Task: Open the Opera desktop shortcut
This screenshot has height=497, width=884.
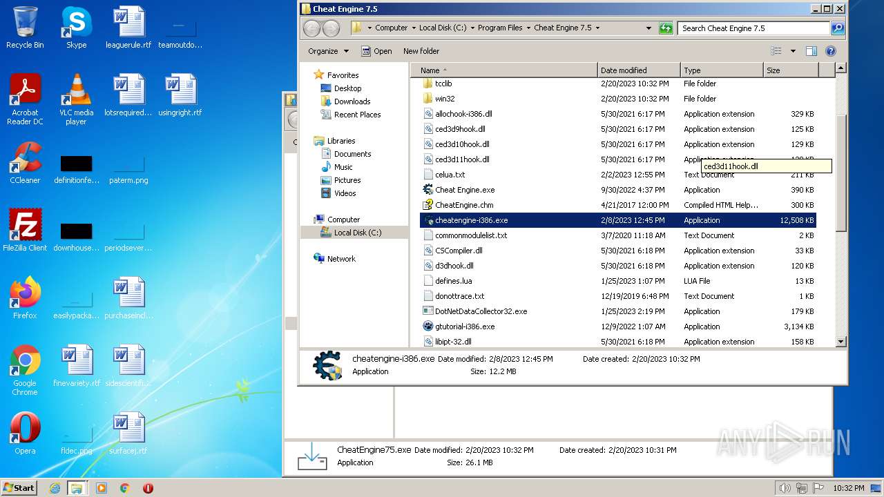Action: 25,433
